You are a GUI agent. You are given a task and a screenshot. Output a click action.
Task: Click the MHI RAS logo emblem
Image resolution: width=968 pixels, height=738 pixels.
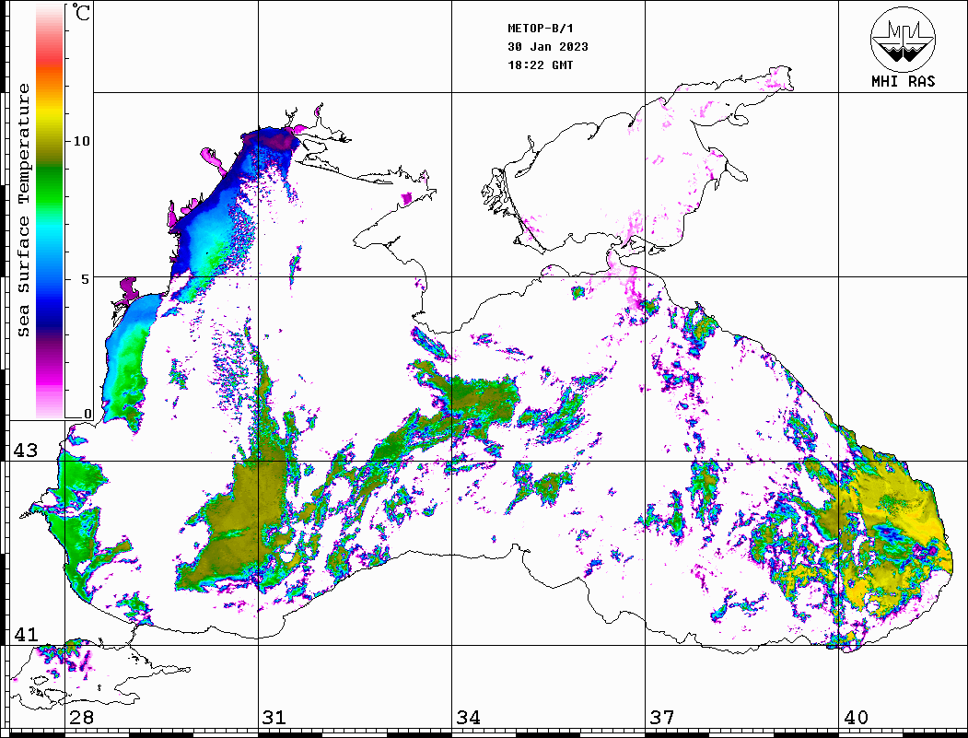(904, 39)
